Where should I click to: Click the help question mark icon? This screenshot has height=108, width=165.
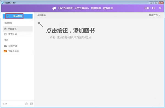26,104
